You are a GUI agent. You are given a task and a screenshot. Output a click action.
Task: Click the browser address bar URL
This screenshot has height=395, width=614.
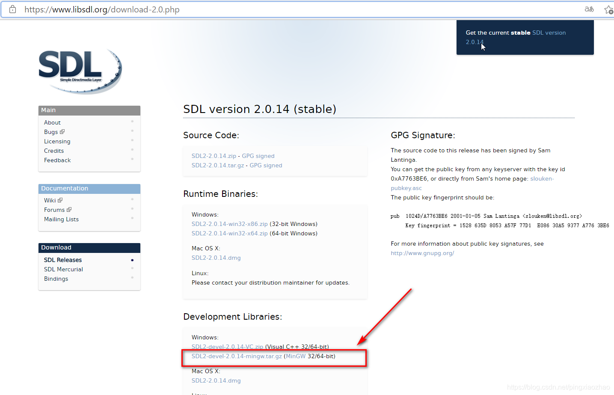(102, 9)
